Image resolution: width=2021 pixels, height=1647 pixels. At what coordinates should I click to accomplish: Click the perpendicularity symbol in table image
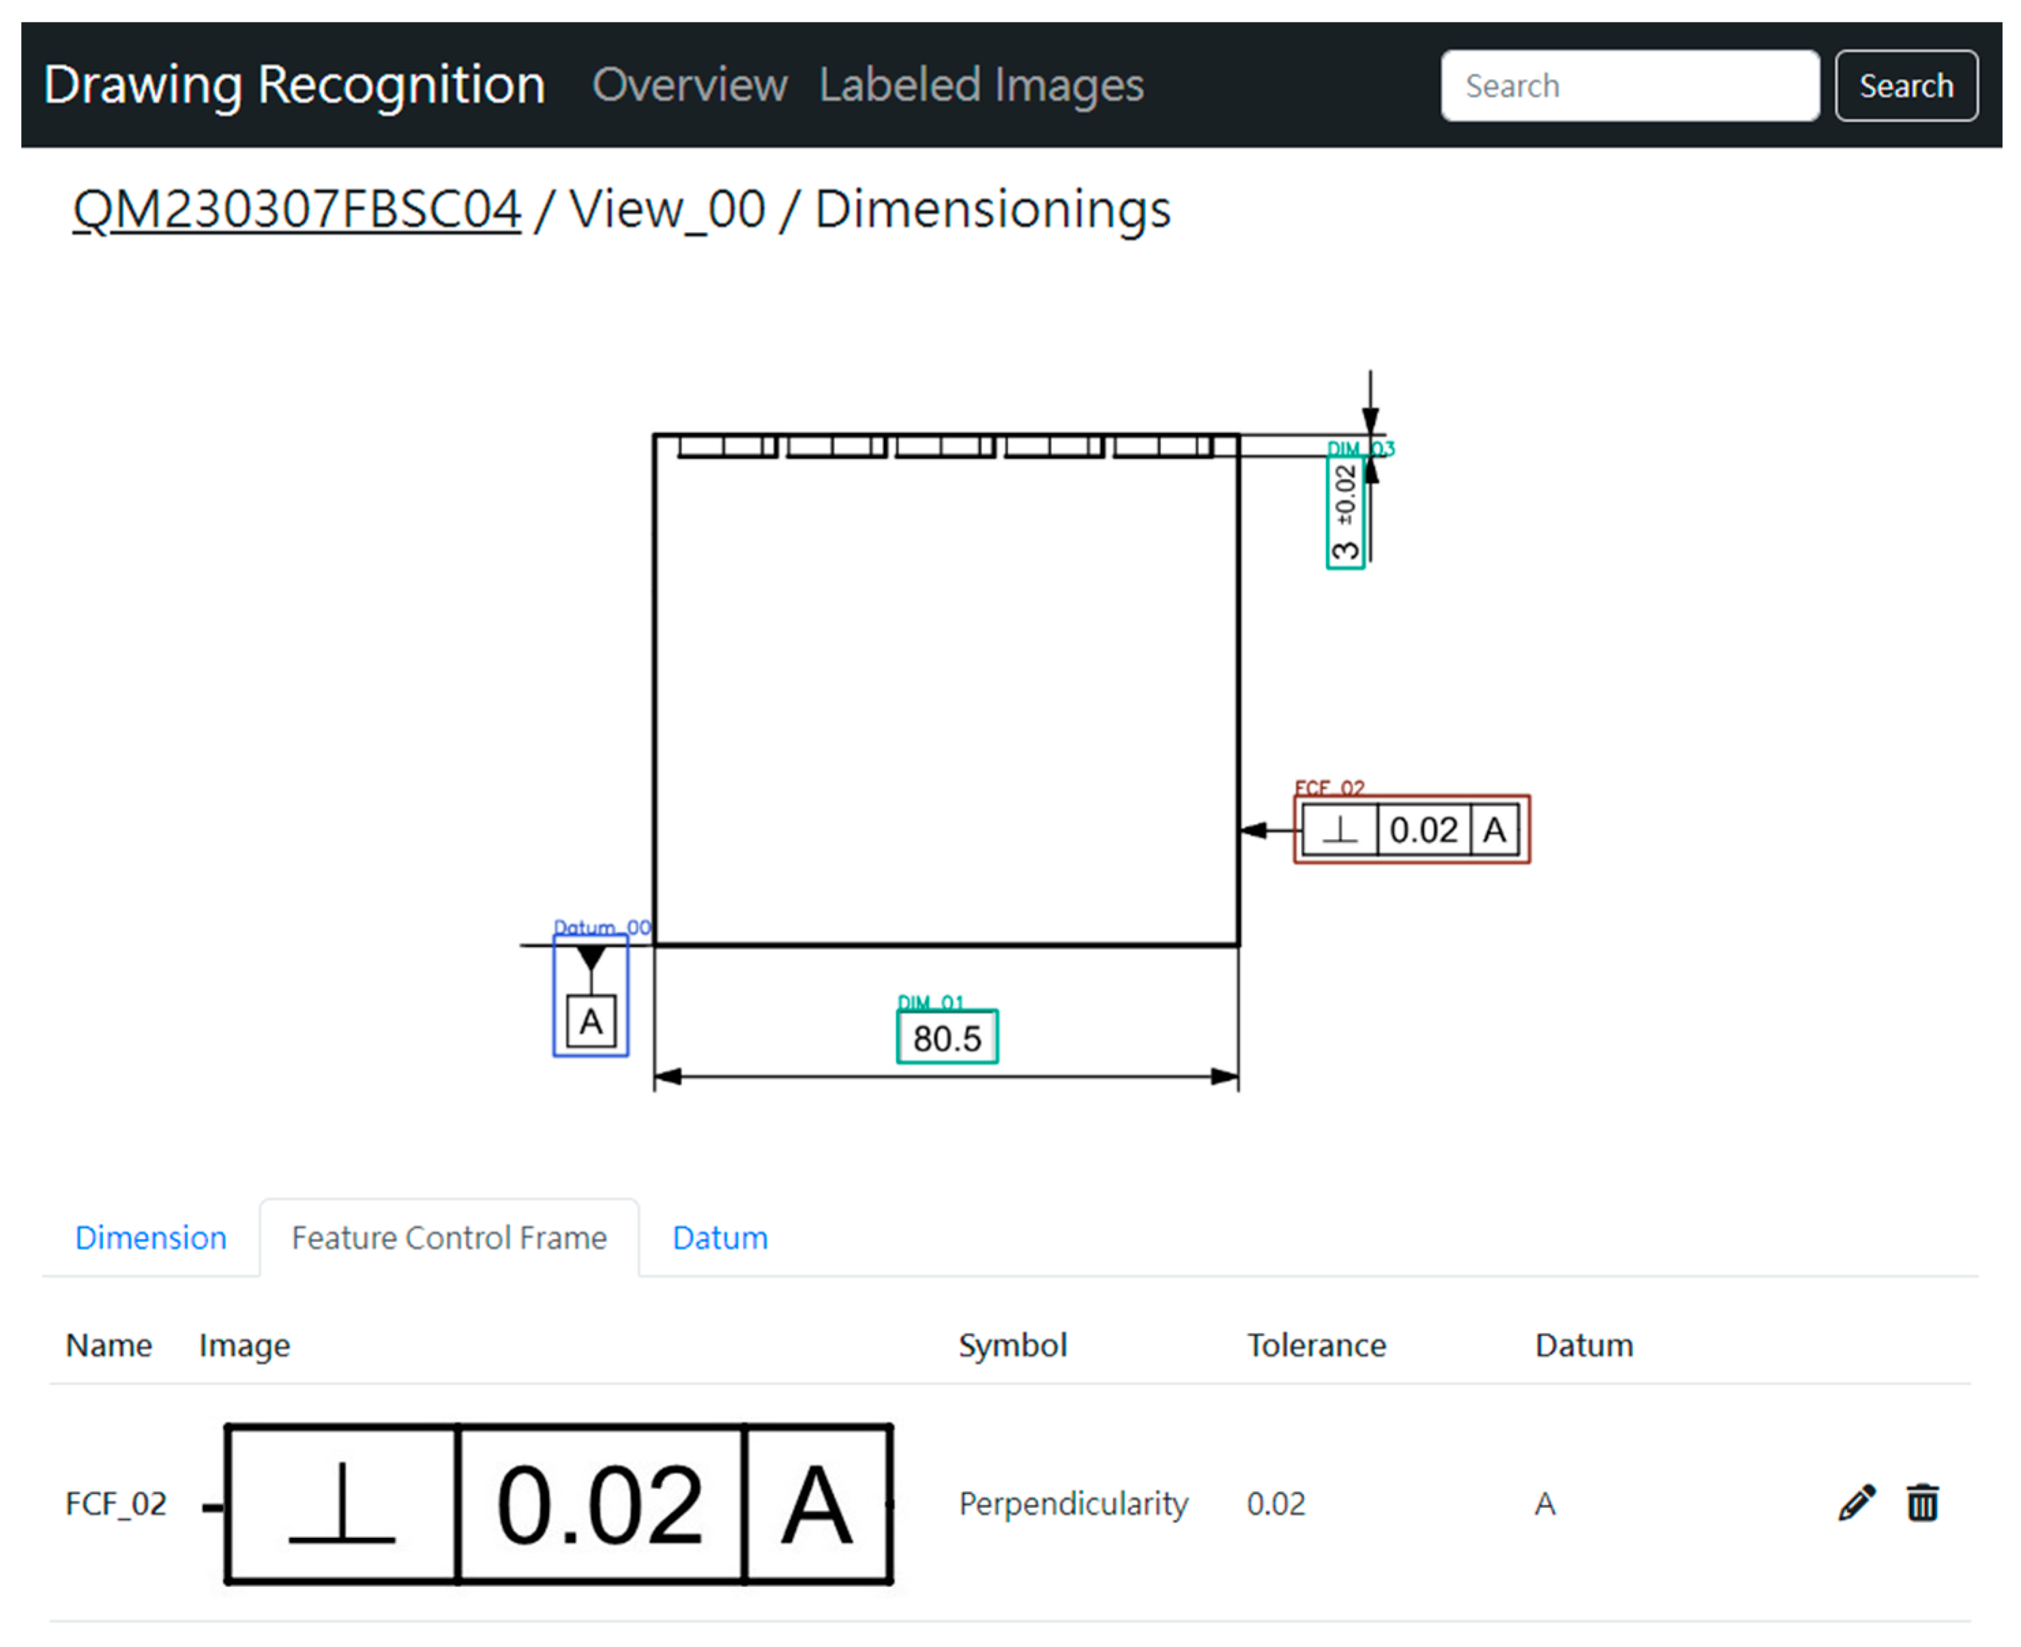pyautogui.click(x=342, y=1503)
